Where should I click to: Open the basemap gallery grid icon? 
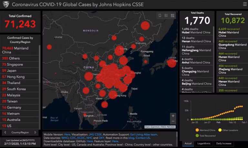pyautogui.click(x=172, y=16)
